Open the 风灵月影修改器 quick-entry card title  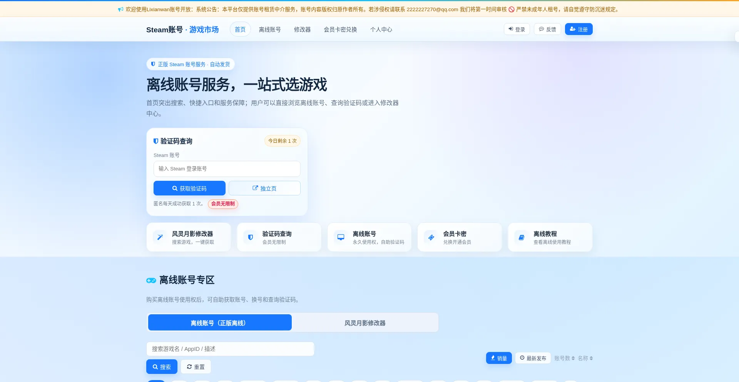(192, 234)
